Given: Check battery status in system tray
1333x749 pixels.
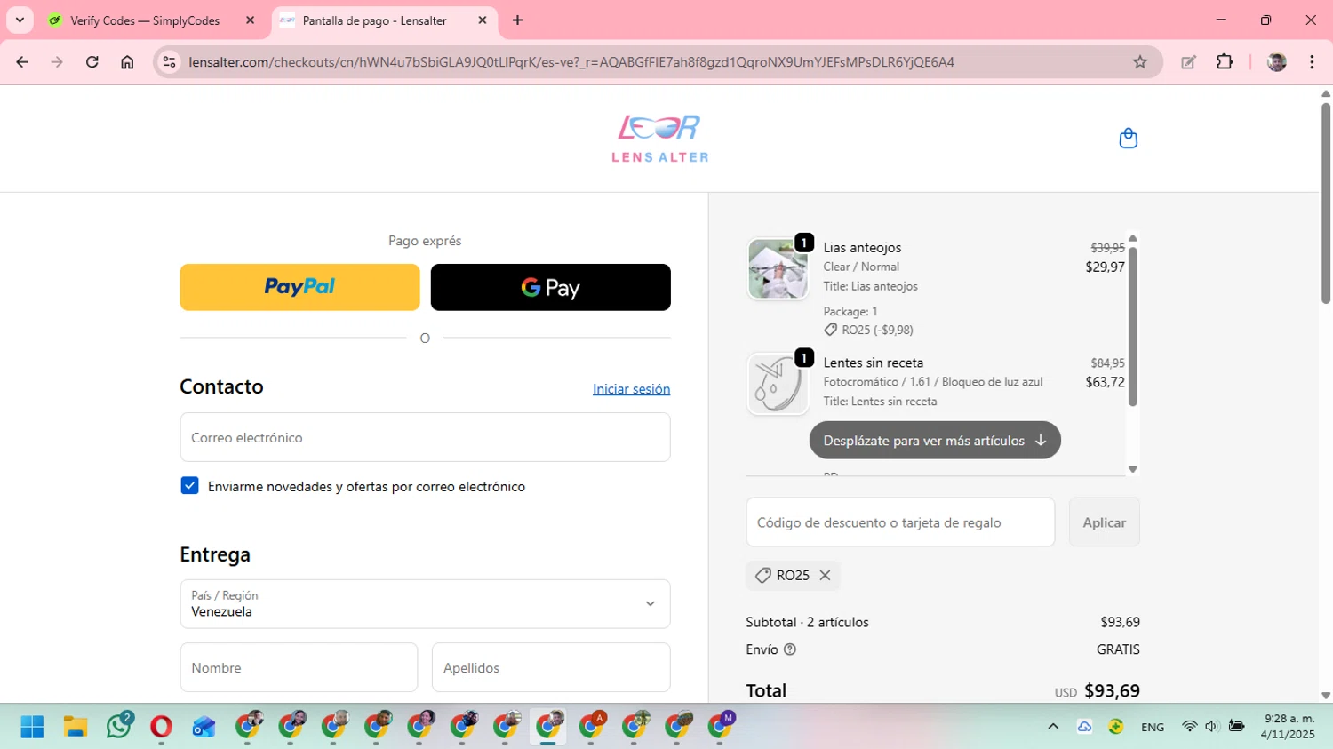Looking at the screenshot, I should coord(1236,727).
